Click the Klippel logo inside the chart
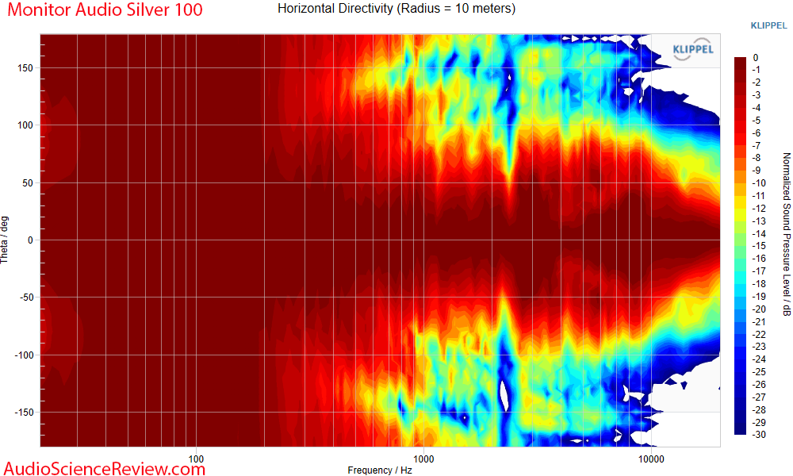Viewport: 793px width, 476px height. (693, 50)
